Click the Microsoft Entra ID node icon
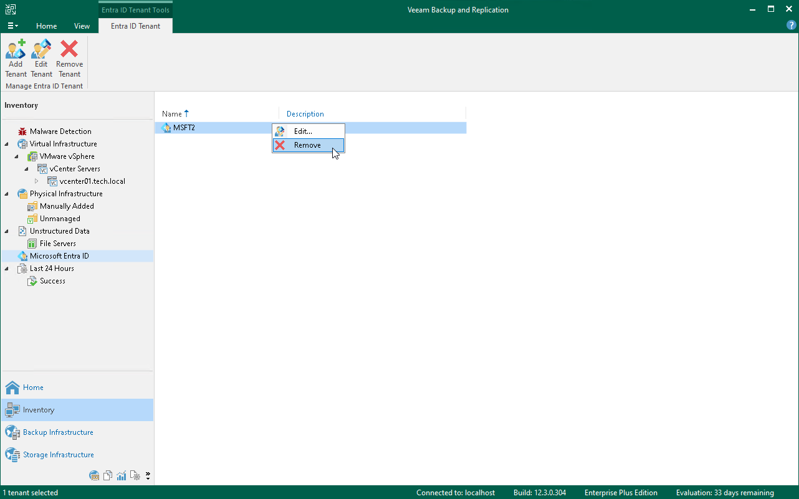The height and width of the screenshot is (499, 799). tap(22, 256)
